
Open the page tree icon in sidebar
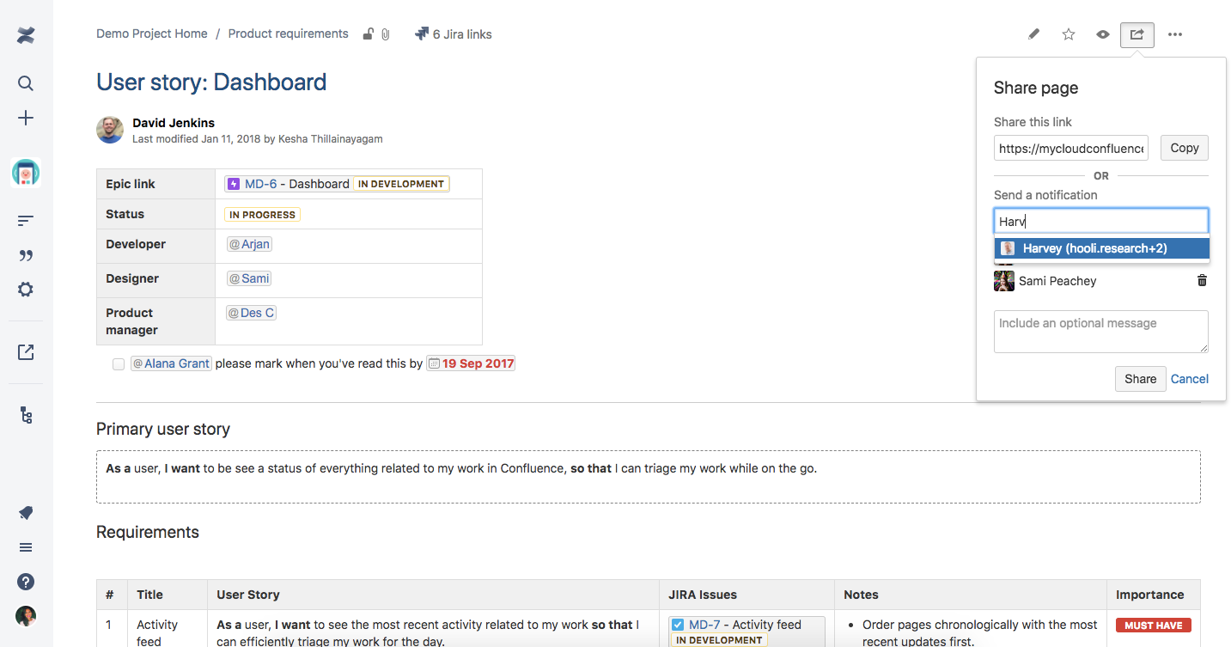(x=26, y=416)
